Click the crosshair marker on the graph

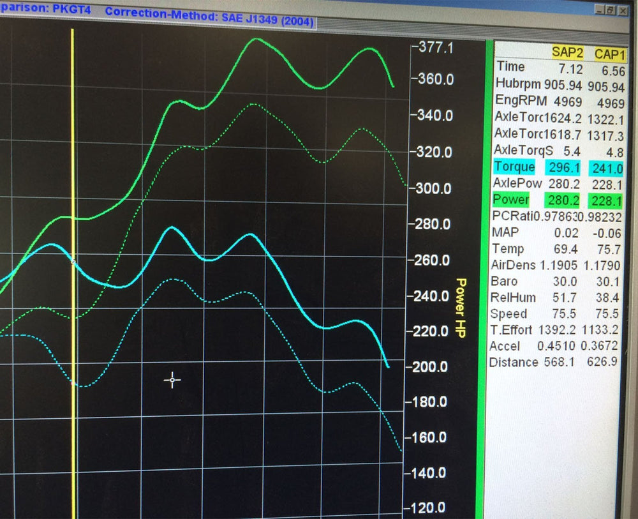coord(172,380)
